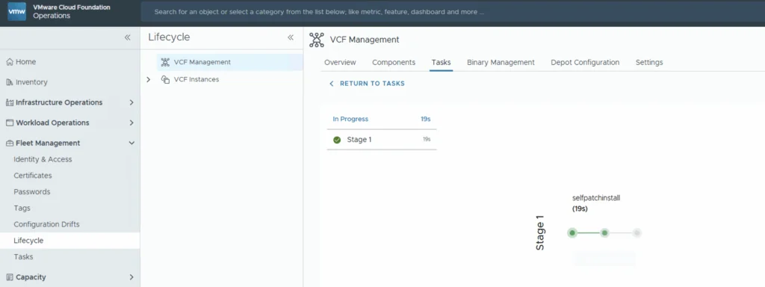
Task: Expand the Capacity section chevron
Action: (131, 277)
